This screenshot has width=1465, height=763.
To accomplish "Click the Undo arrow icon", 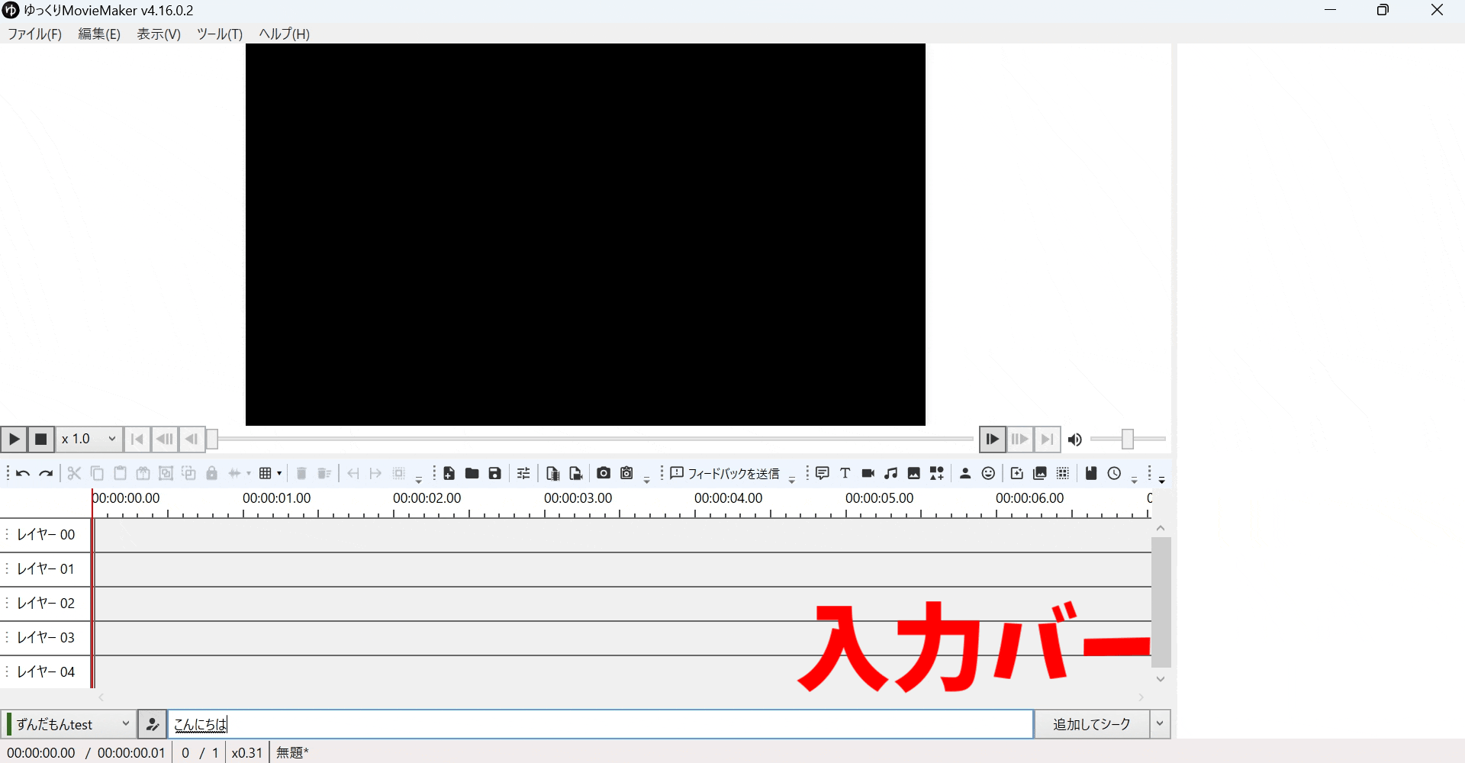I will (23, 474).
